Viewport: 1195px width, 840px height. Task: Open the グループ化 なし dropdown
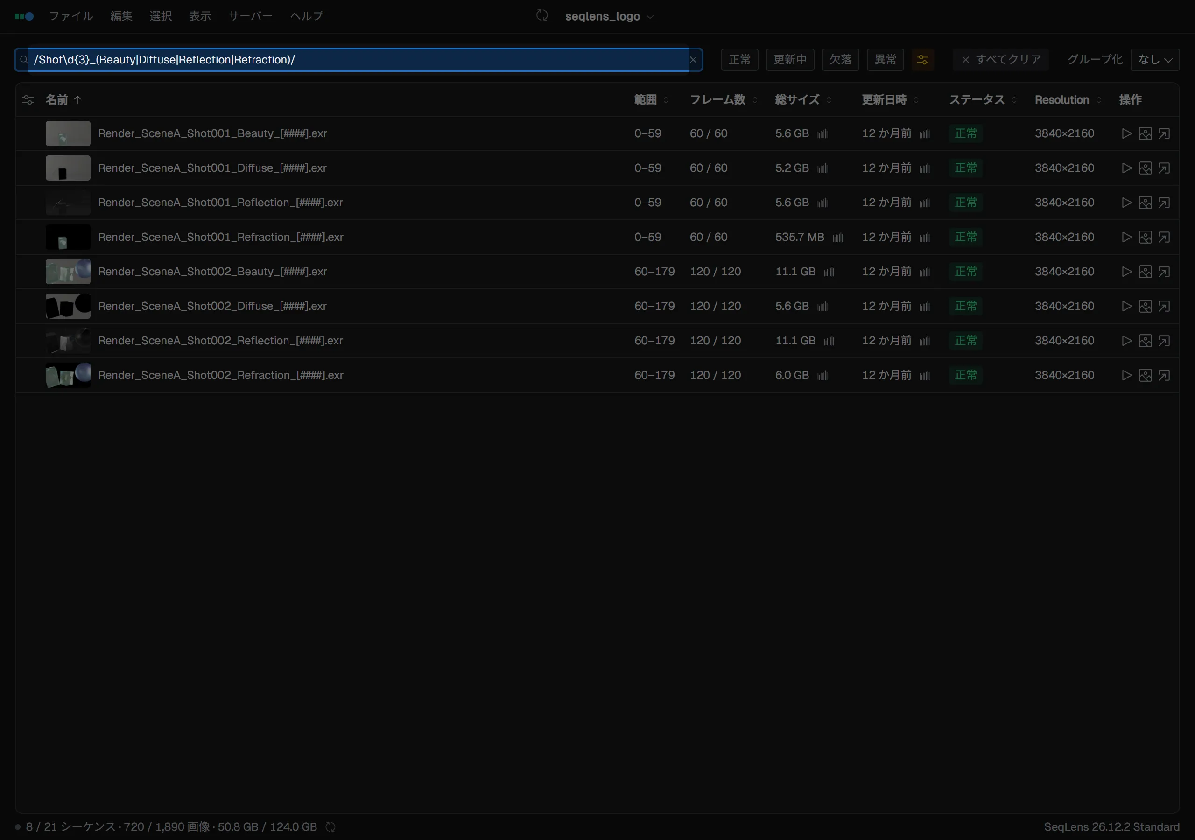tap(1155, 60)
